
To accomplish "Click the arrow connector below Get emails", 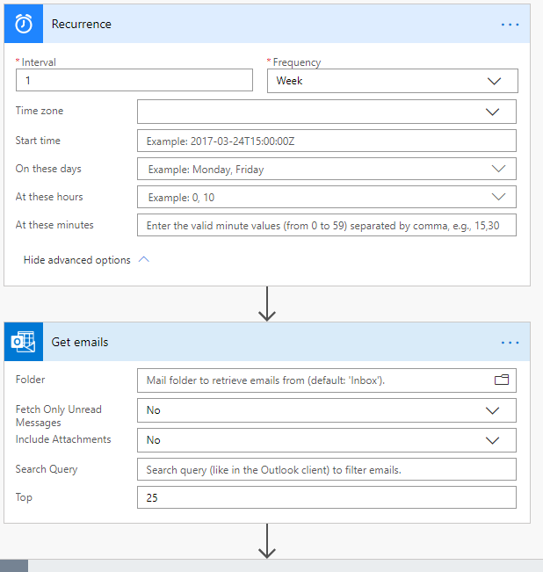I will tap(267, 541).
